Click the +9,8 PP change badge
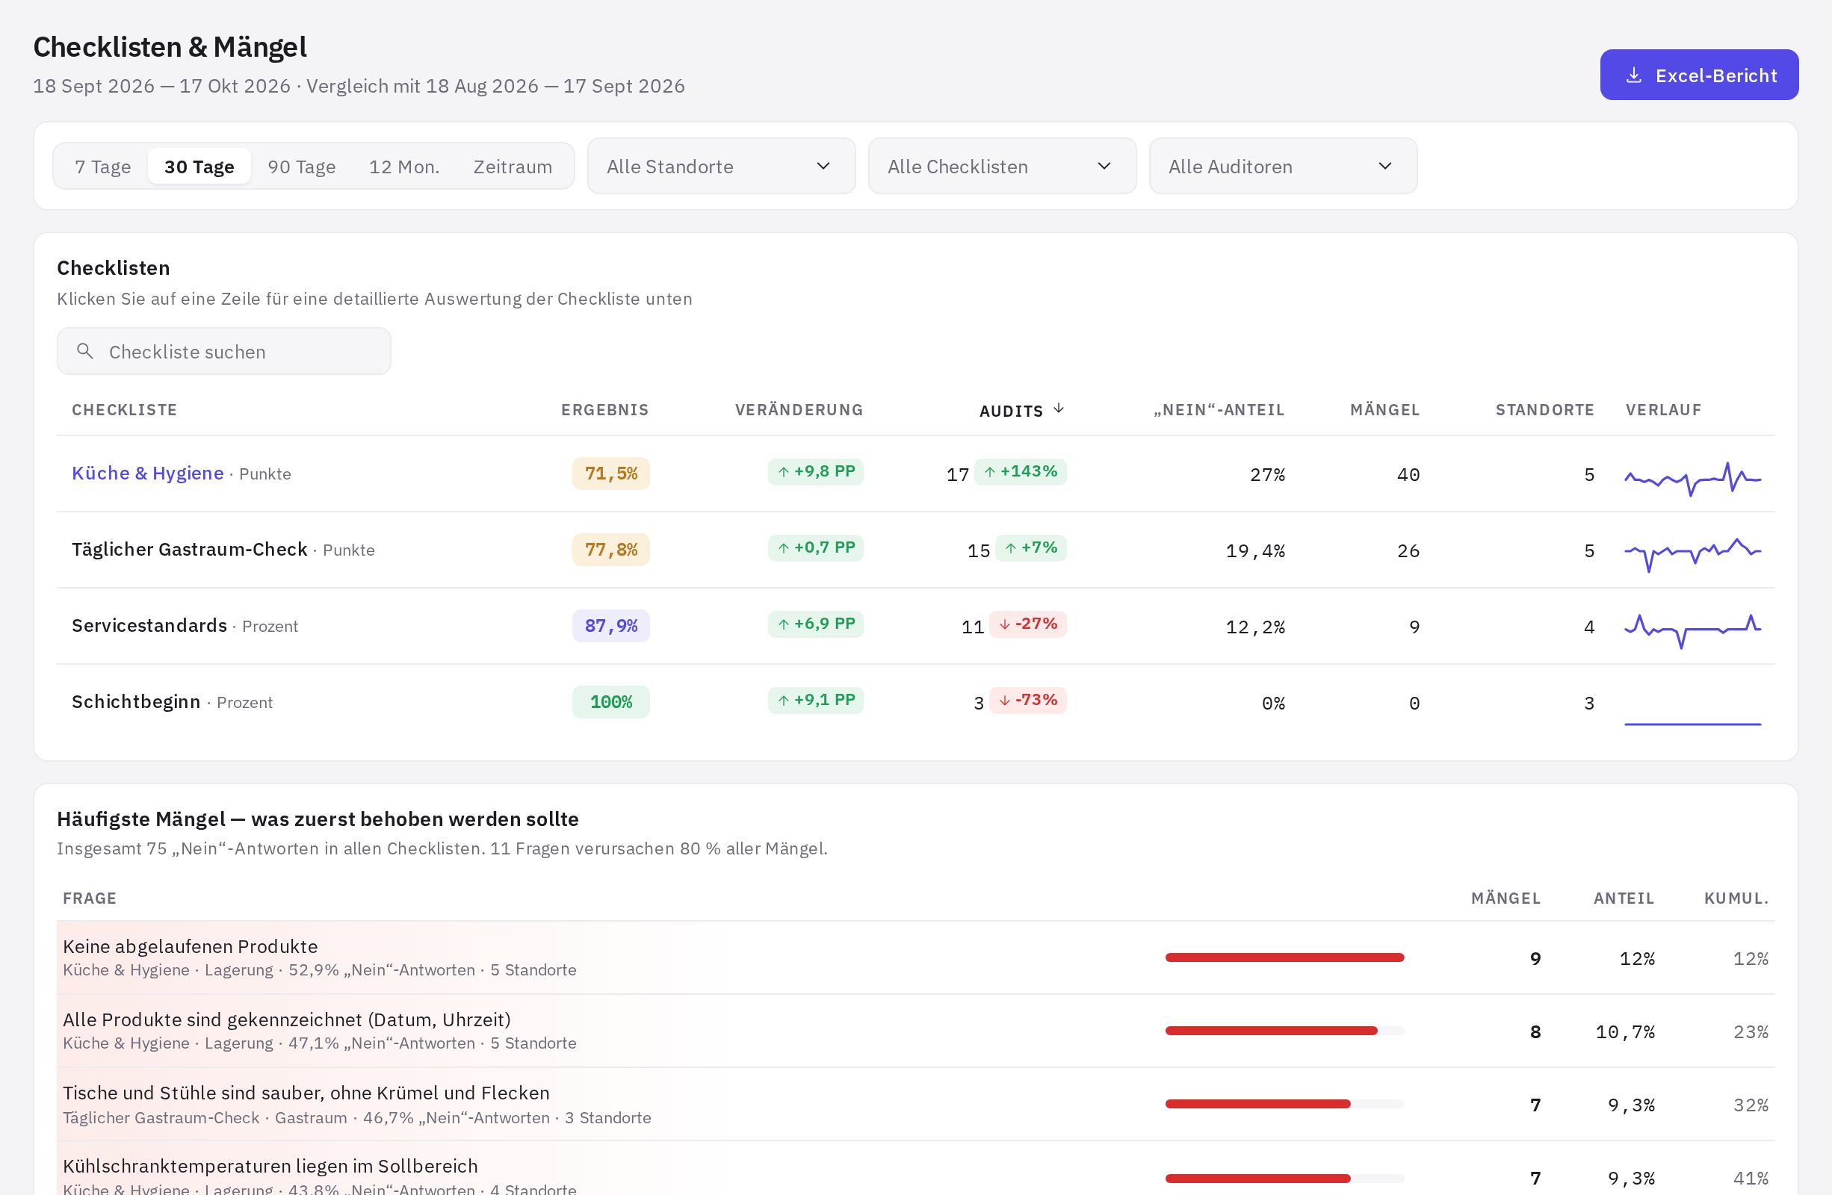 coord(815,472)
